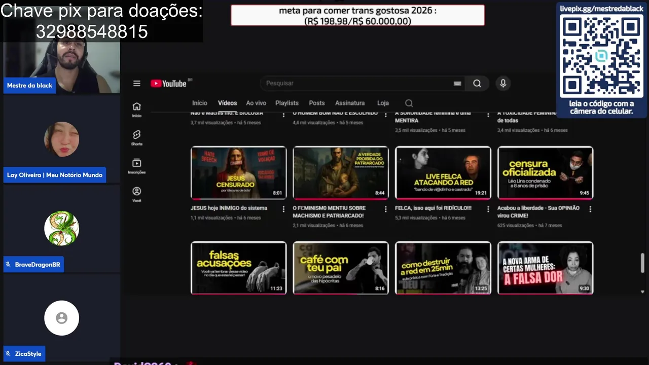
Task: Click the pix key number 32988548815
Action: (x=92, y=32)
